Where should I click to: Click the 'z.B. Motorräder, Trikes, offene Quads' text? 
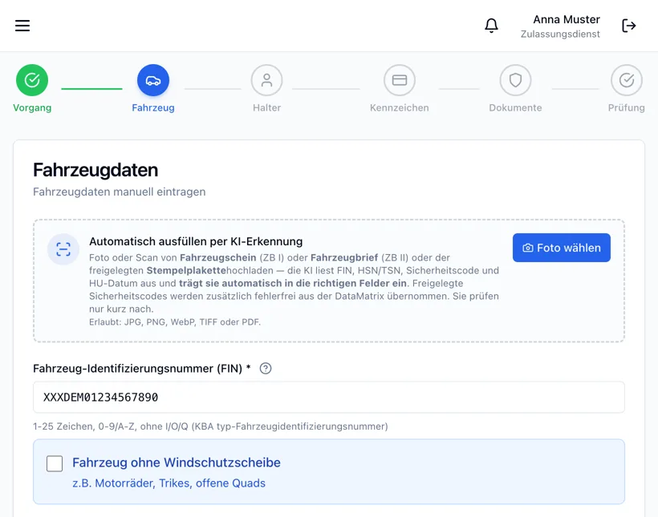pos(169,483)
